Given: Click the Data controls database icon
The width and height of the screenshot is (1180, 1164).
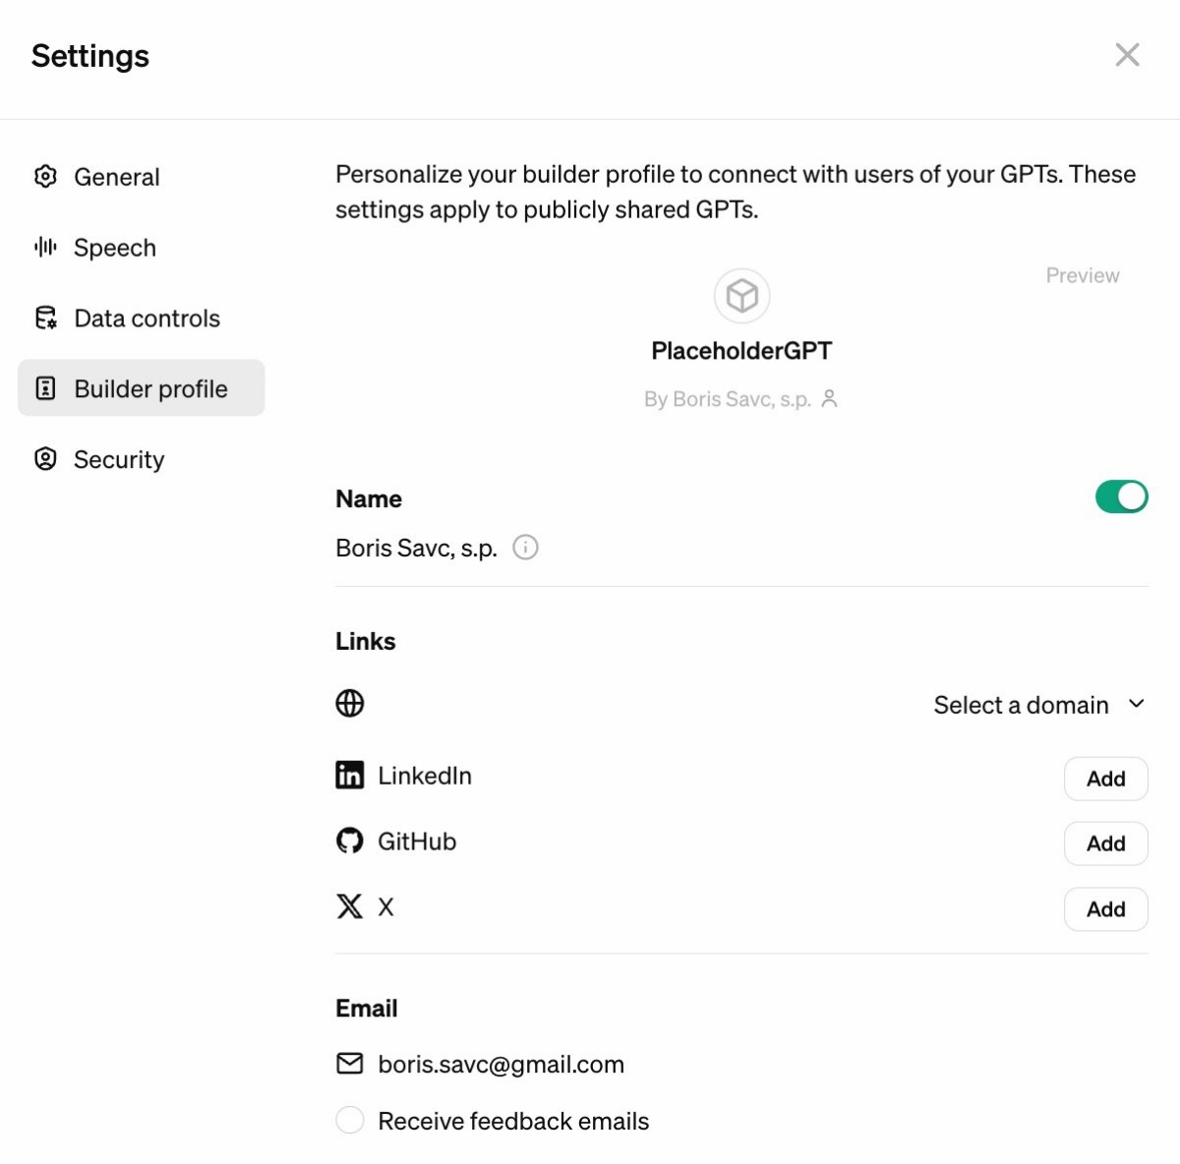Looking at the screenshot, I should (x=45, y=318).
